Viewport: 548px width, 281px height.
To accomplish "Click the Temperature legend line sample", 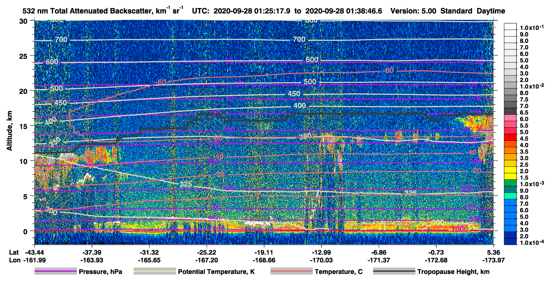I will pos(291,272).
